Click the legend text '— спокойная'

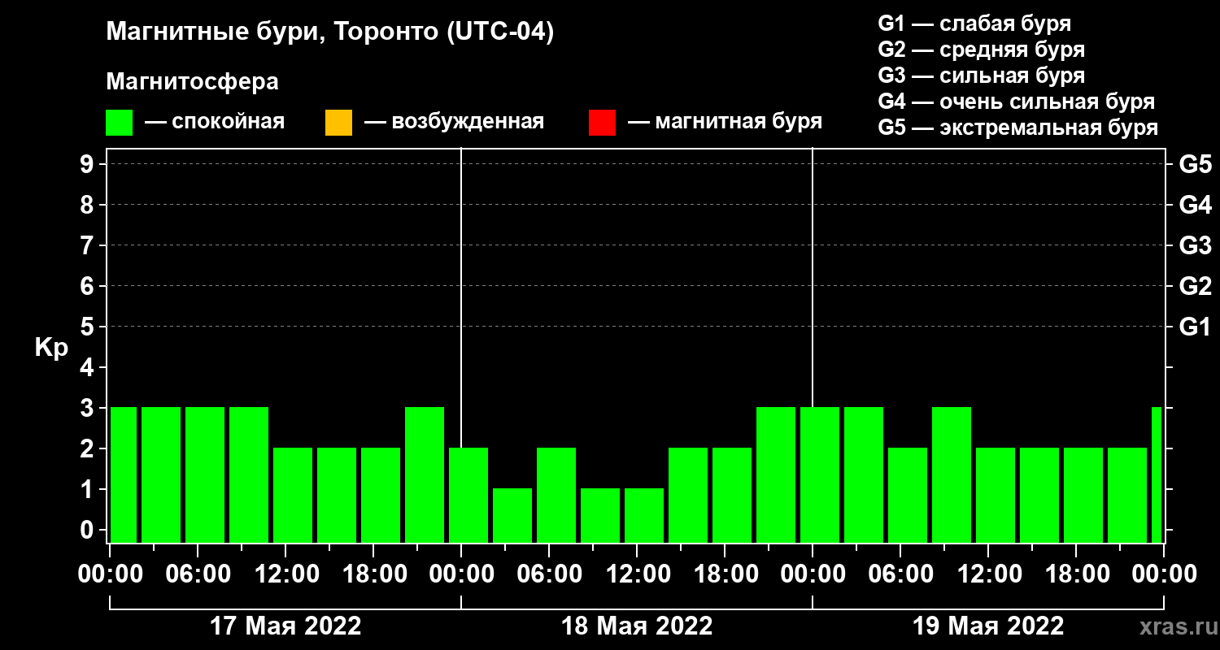pos(215,122)
